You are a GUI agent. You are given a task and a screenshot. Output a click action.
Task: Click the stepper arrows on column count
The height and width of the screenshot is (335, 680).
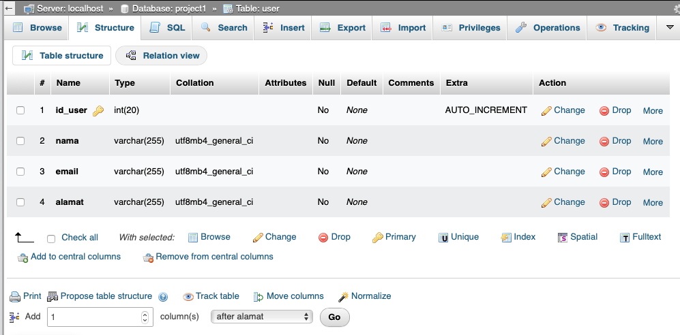tap(145, 317)
